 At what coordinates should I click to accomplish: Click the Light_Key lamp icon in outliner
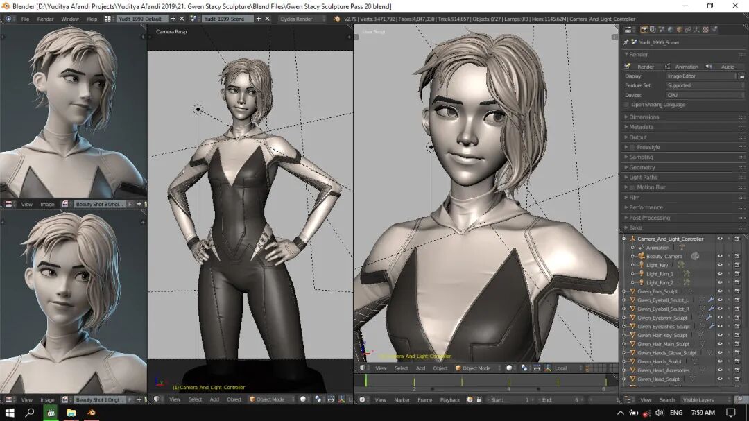coord(642,265)
